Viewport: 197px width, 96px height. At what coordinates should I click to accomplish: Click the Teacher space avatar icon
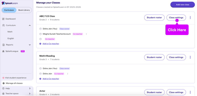[x=3, y=93]
